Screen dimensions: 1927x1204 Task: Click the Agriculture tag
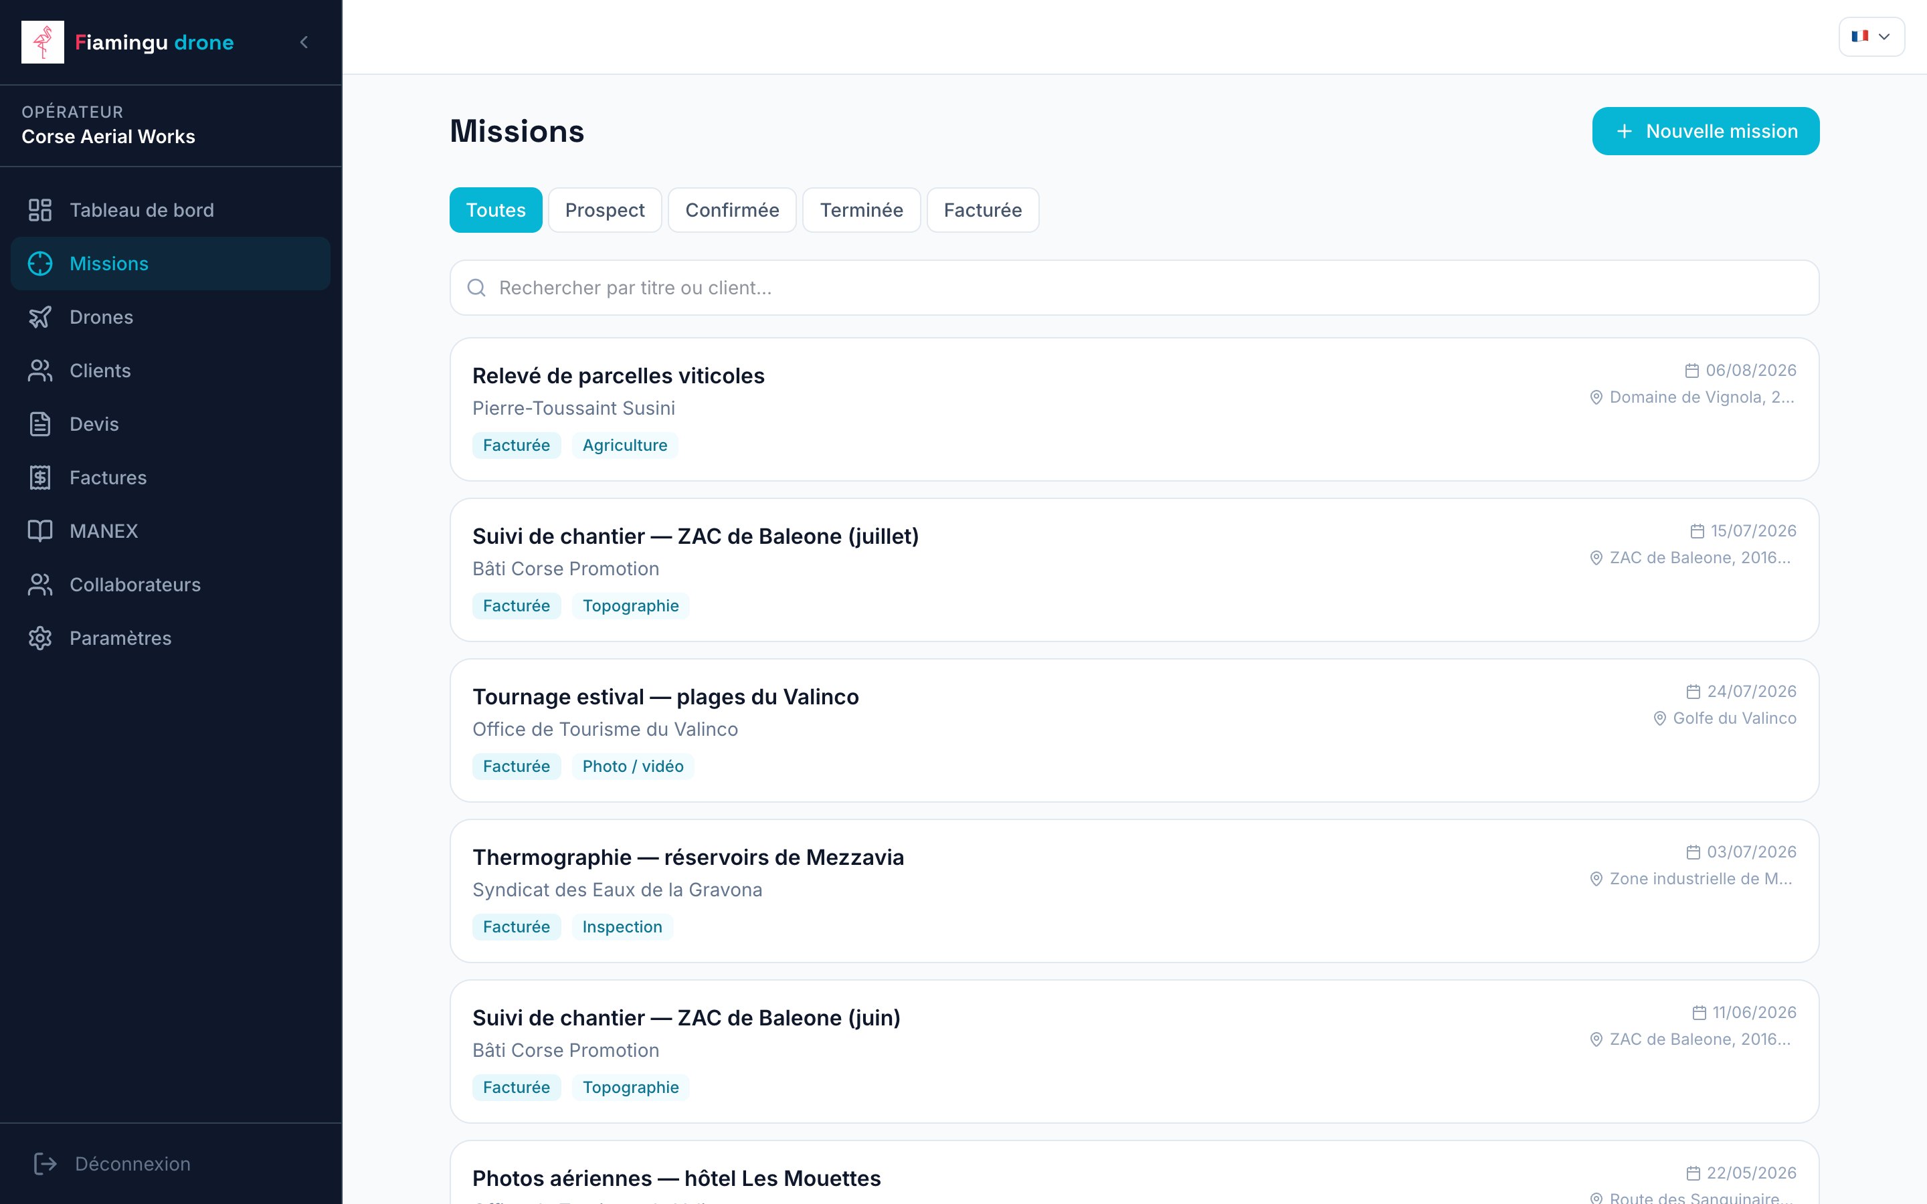624,445
